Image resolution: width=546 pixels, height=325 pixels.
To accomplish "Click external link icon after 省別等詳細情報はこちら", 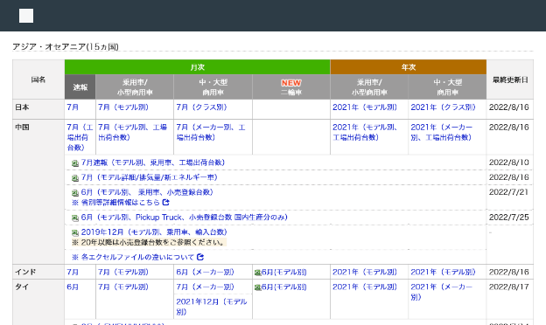I will click(165, 202).
